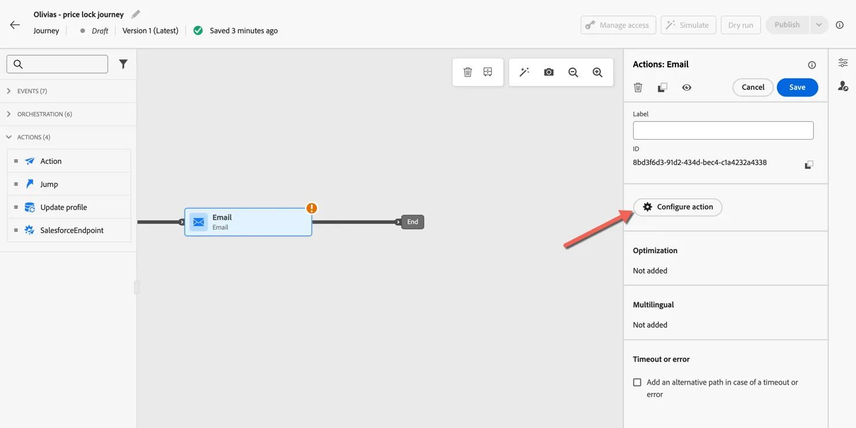Click the Version 1 (Latest) text
856x428 pixels.
pyautogui.click(x=150, y=31)
